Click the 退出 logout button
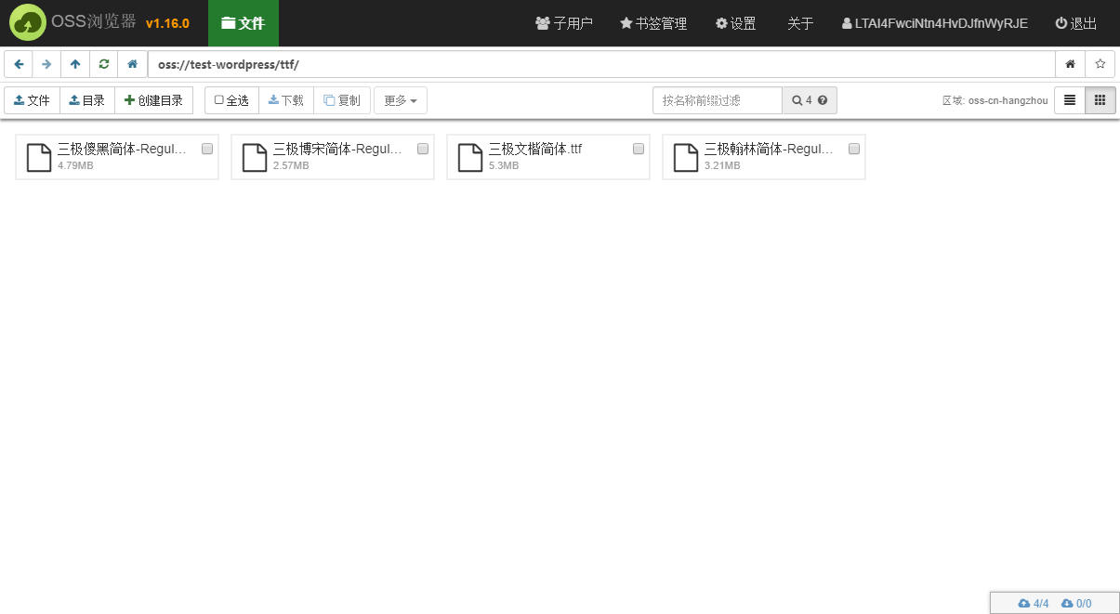Image resolution: width=1120 pixels, height=614 pixels. pyautogui.click(x=1075, y=23)
